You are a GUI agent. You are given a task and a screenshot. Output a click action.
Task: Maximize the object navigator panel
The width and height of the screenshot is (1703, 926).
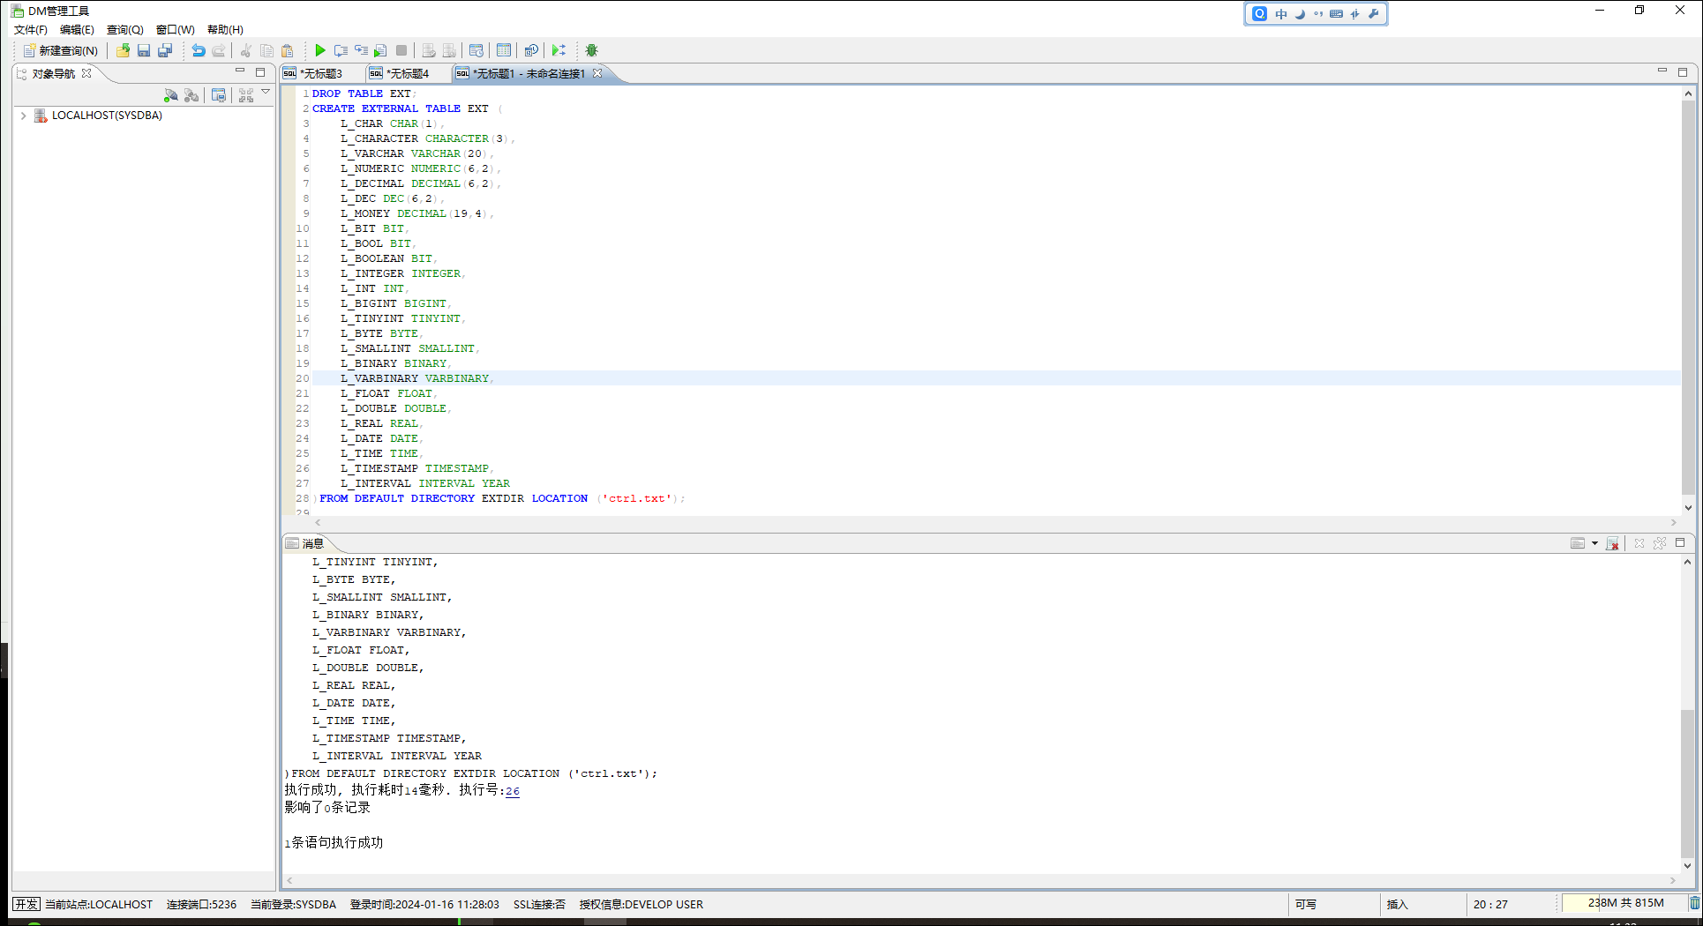[x=260, y=71]
